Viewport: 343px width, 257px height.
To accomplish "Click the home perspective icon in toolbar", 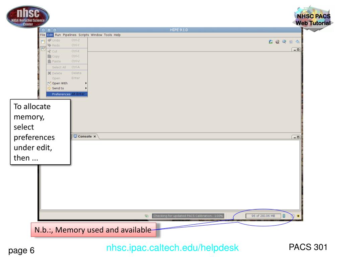I will 271,41.
